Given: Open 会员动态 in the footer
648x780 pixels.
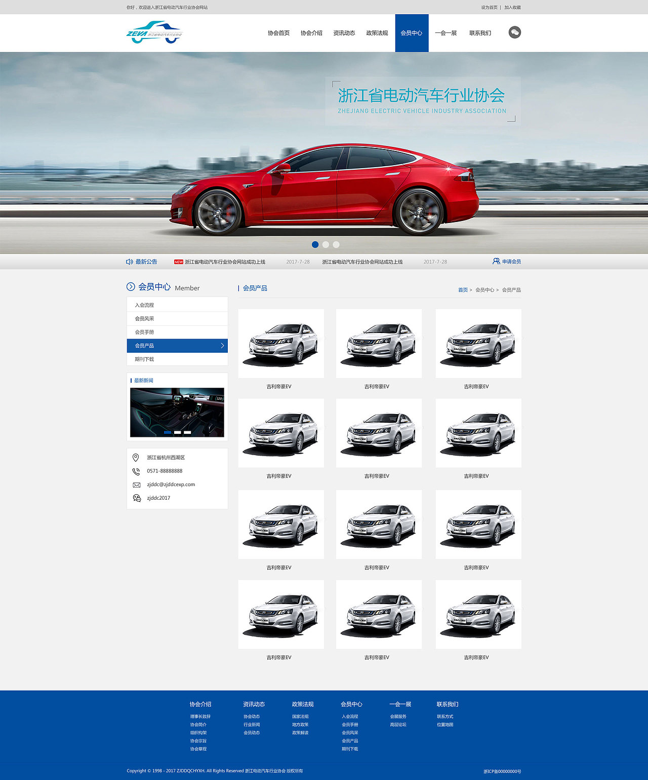Looking at the screenshot, I should (252, 733).
